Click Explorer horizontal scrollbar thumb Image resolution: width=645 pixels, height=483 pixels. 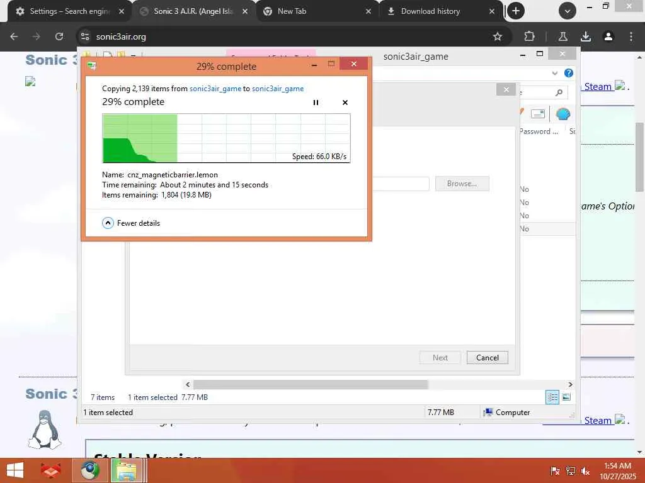click(311, 384)
